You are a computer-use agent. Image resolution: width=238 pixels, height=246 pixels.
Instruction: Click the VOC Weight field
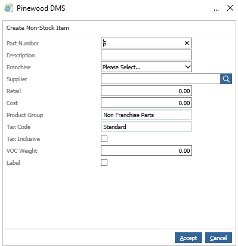click(146, 150)
